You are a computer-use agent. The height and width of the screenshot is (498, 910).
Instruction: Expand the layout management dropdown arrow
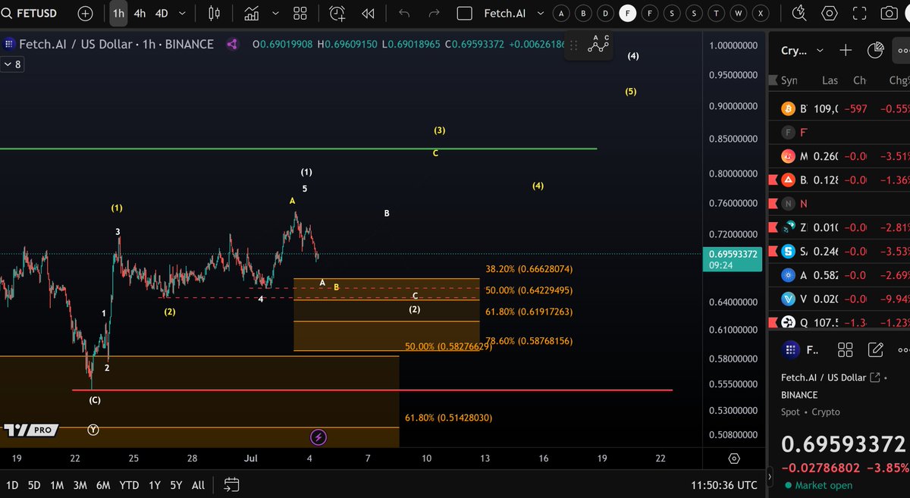click(x=540, y=13)
